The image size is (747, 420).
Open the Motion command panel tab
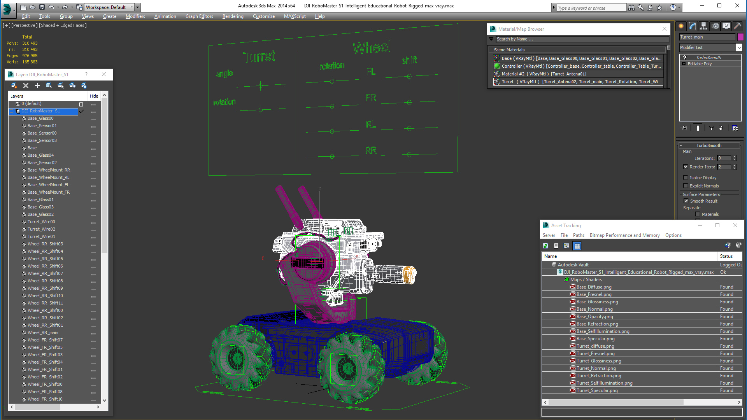[x=715, y=26]
